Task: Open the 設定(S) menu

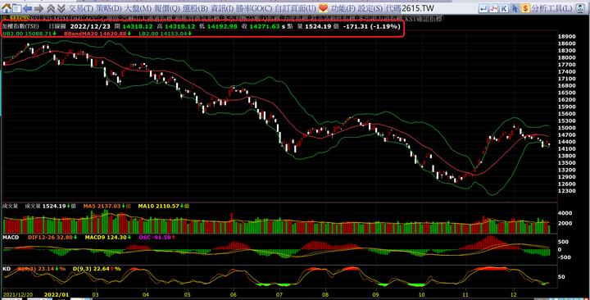Action: [370, 8]
